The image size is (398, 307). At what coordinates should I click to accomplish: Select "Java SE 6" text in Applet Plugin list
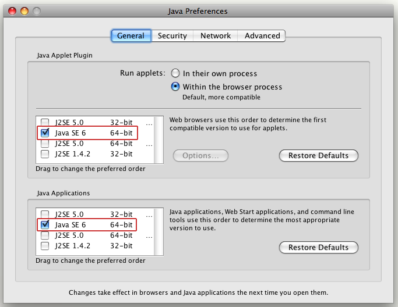[71, 133]
